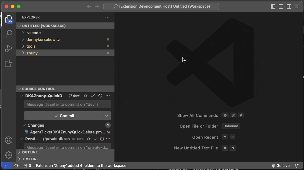Viewport: 304px width, 170px height.
Task: Open changed file AgentTicketDK4ZnunyQuickDelete.pm
Action: 67,132
